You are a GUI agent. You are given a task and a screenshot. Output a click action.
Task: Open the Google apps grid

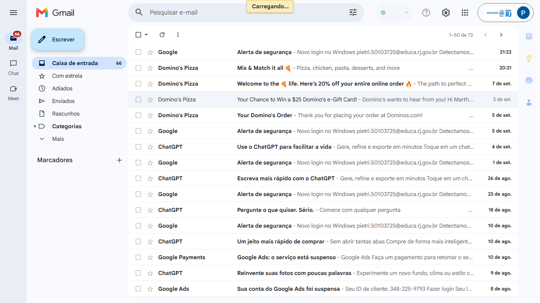click(x=465, y=13)
